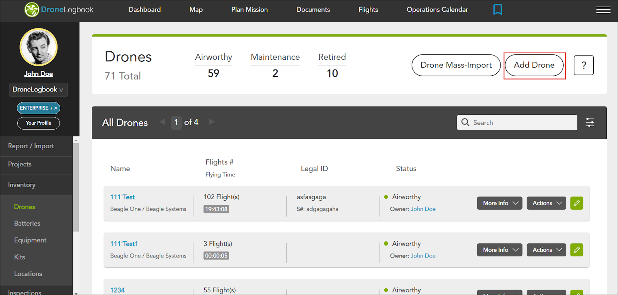Edit 111'Test with green pencil icon
This screenshot has height=295, width=618.
(577, 203)
